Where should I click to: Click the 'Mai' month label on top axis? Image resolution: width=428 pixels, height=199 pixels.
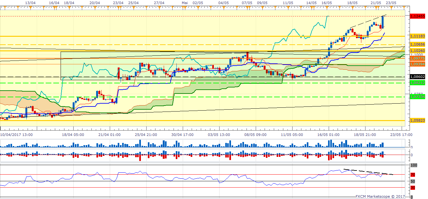point(185,3)
